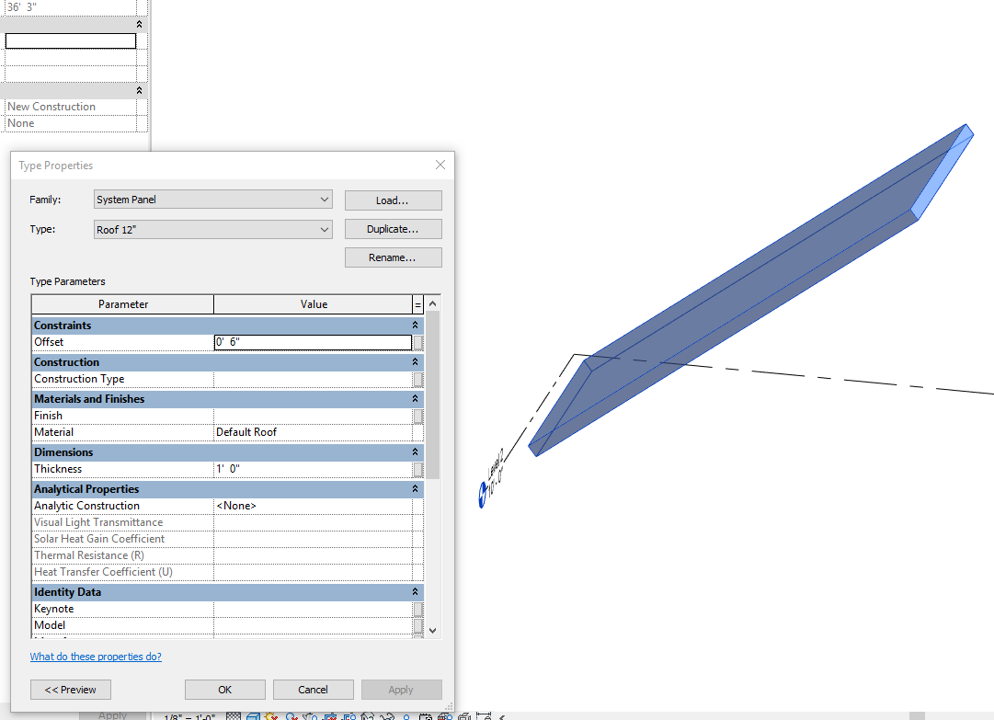The height and width of the screenshot is (720, 994).
Task: Collapse the Constraints group
Action: pos(416,326)
